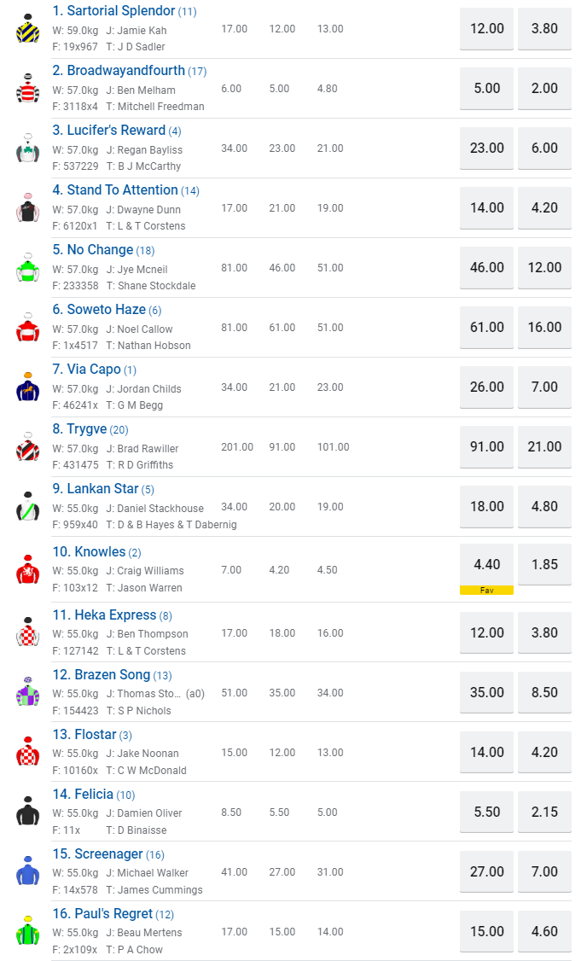Screen dimensions: 581x961
Task: Click No Change's green silks icon
Action: tap(28, 268)
